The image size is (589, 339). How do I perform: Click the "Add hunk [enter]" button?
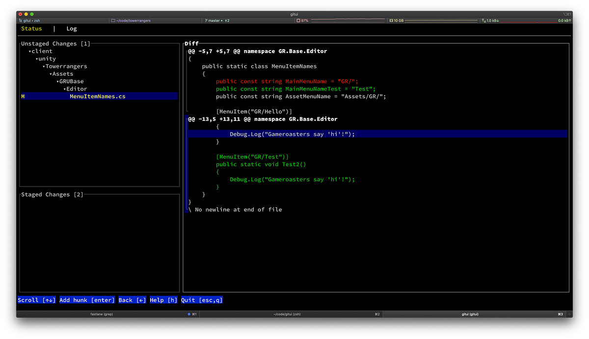coord(87,300)
